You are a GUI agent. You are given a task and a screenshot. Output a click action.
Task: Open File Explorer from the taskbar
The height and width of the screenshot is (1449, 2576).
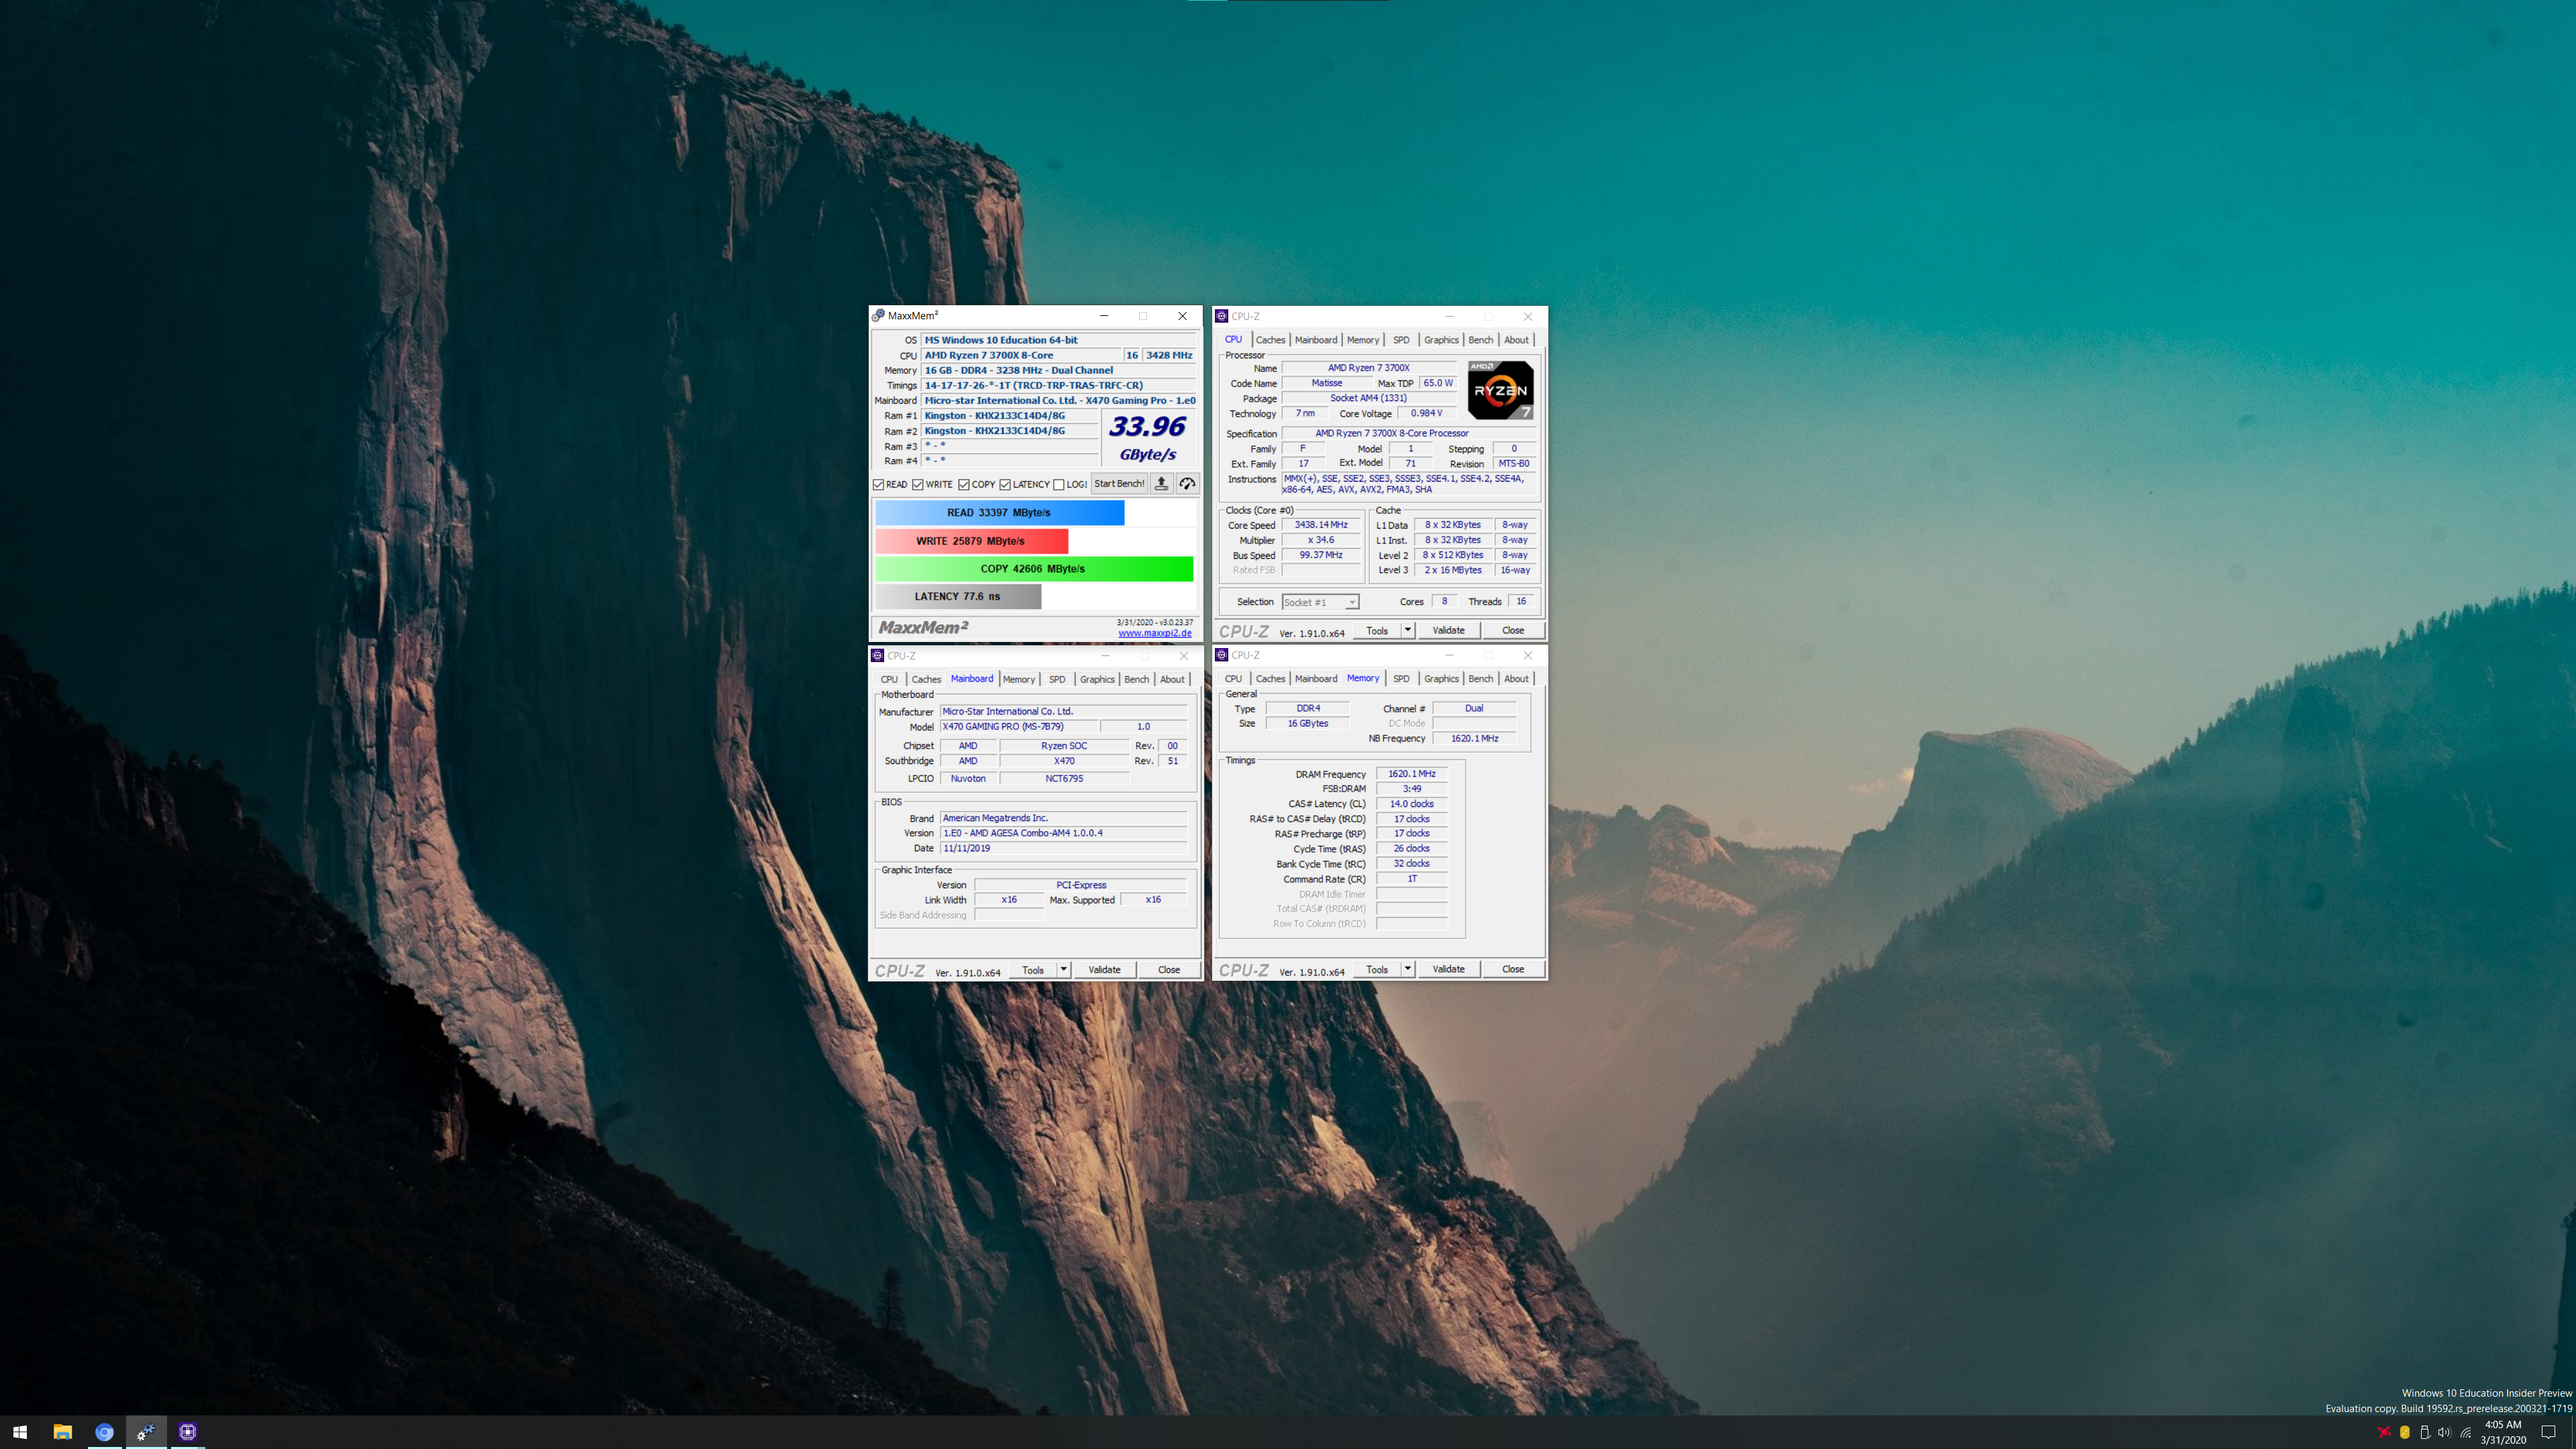coord(62,1432)
